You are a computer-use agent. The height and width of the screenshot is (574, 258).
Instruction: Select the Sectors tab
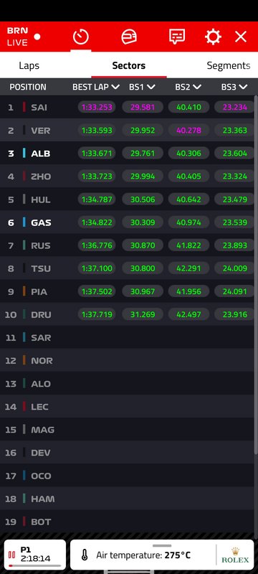coord(128,65)
